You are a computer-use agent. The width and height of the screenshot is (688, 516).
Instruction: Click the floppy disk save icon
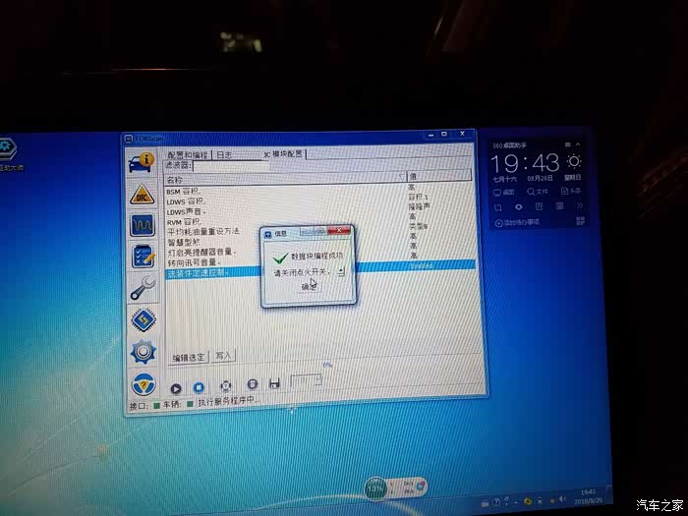(274, 383)
